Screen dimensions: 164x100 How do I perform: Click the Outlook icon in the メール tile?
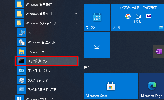point(138,16)
